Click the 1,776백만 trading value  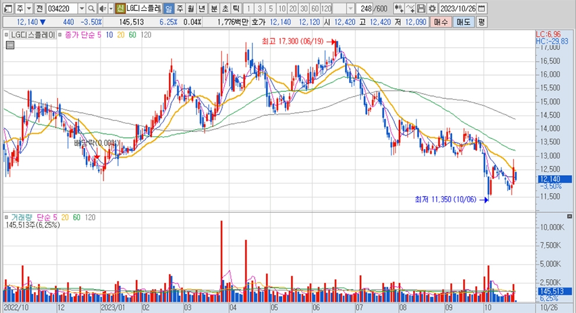pos(233,22)
